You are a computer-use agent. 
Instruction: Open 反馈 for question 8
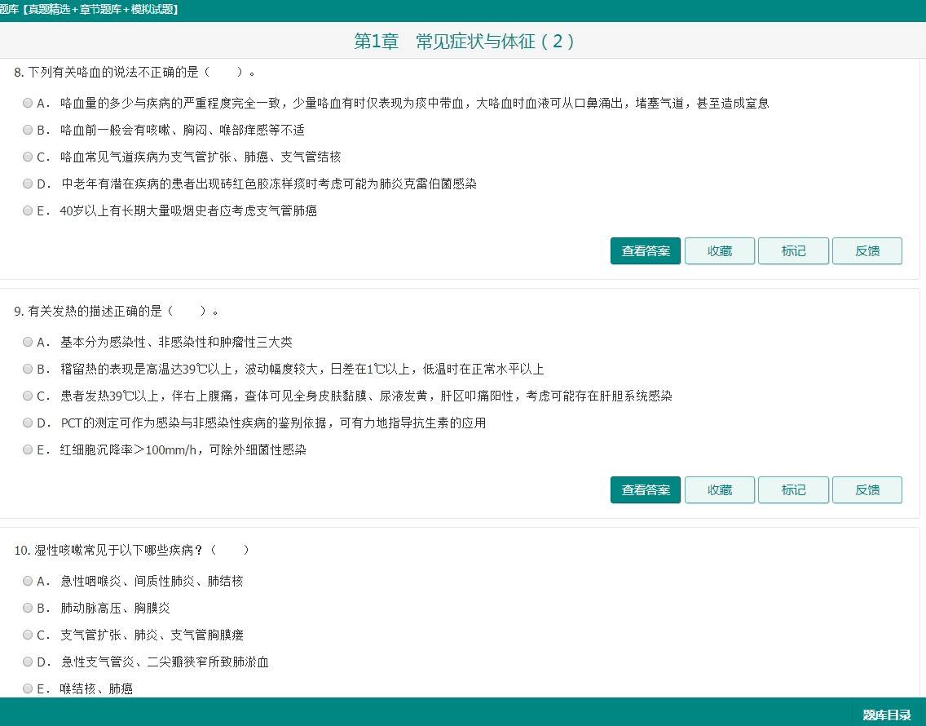(866, 251)
